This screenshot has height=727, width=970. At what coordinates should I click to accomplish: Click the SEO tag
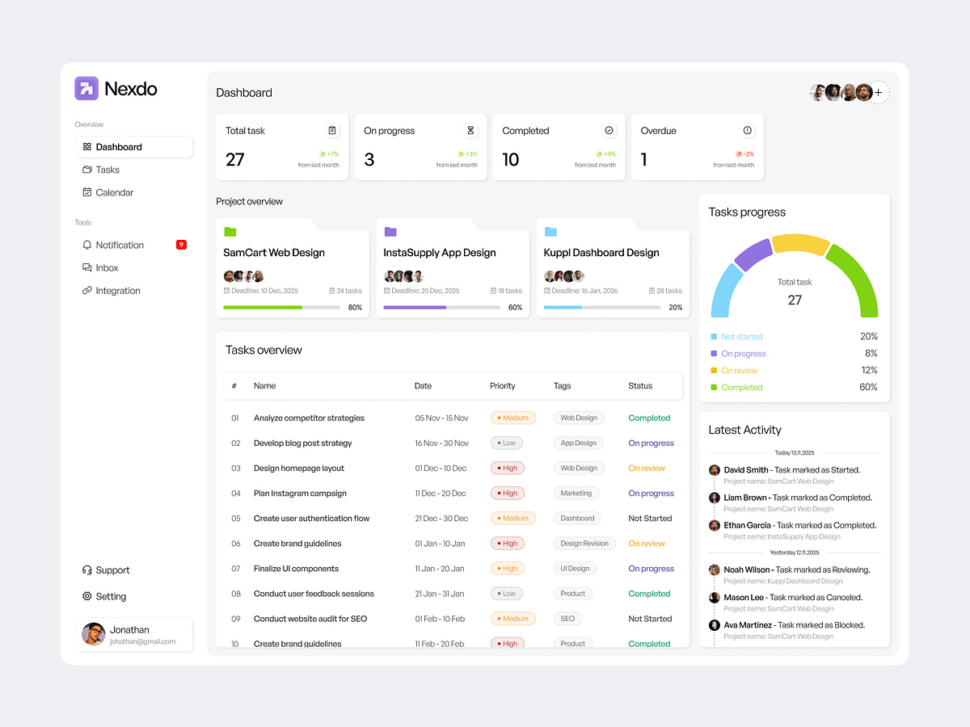(x=567, y=619)
